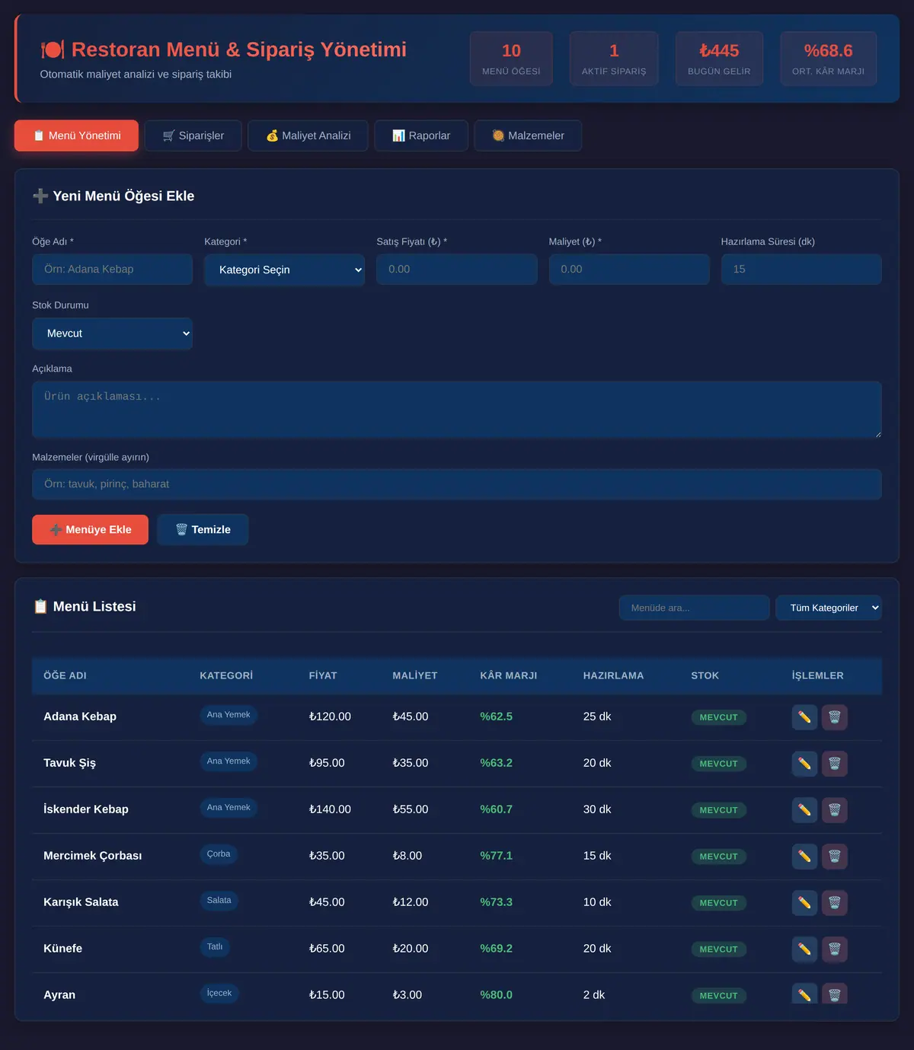Select the Malzemeler tab
The image size is (914, 1050).
pyautogui.click(x=528, y=136)
